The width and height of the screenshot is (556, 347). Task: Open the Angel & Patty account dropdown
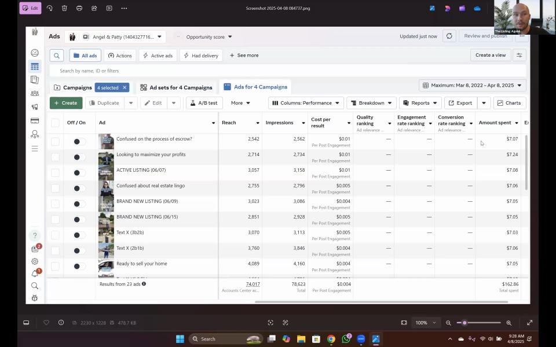point(116,37)
